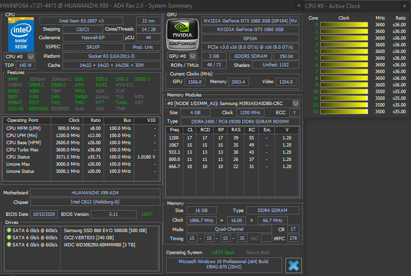Click the AES-NI feature label
The width and height of the screenshot is (411, 276).
(16, 108)
